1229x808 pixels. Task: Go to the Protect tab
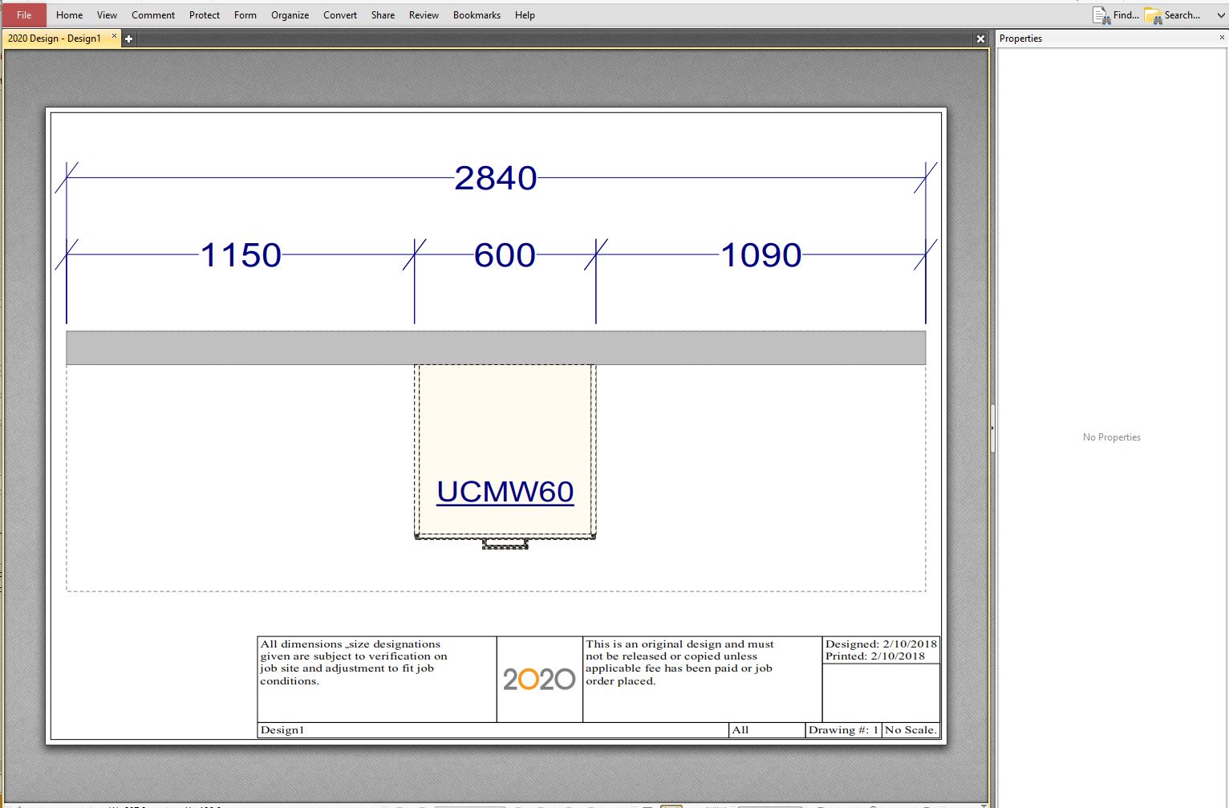204,15
